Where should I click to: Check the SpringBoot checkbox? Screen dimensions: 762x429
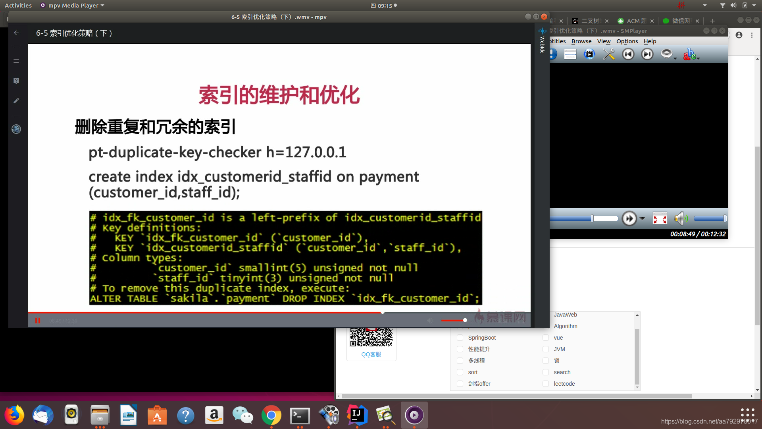click(460, 338)
